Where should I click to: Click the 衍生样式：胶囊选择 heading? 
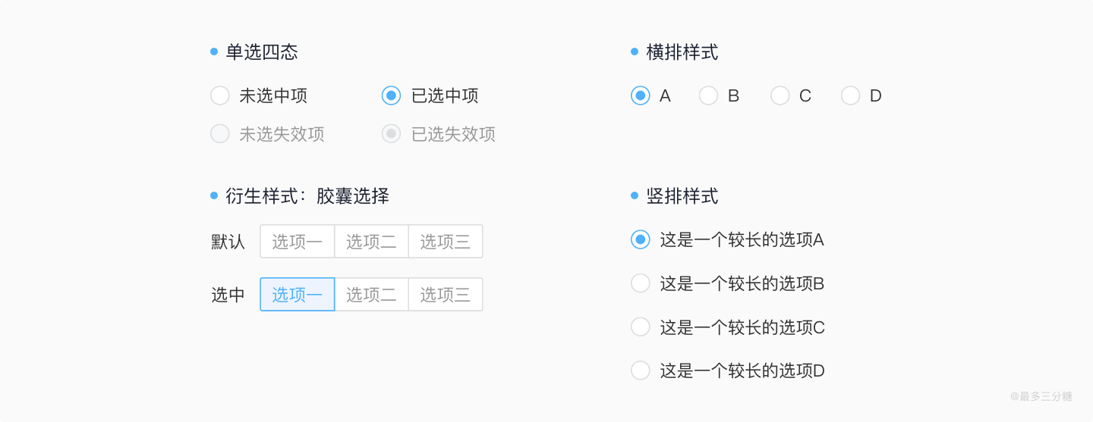[307, 196]
